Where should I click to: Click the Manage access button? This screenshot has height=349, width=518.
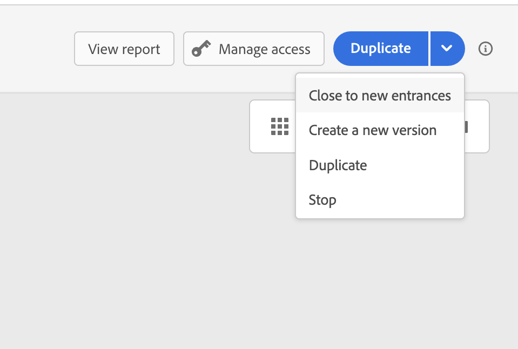click(254, 49)
